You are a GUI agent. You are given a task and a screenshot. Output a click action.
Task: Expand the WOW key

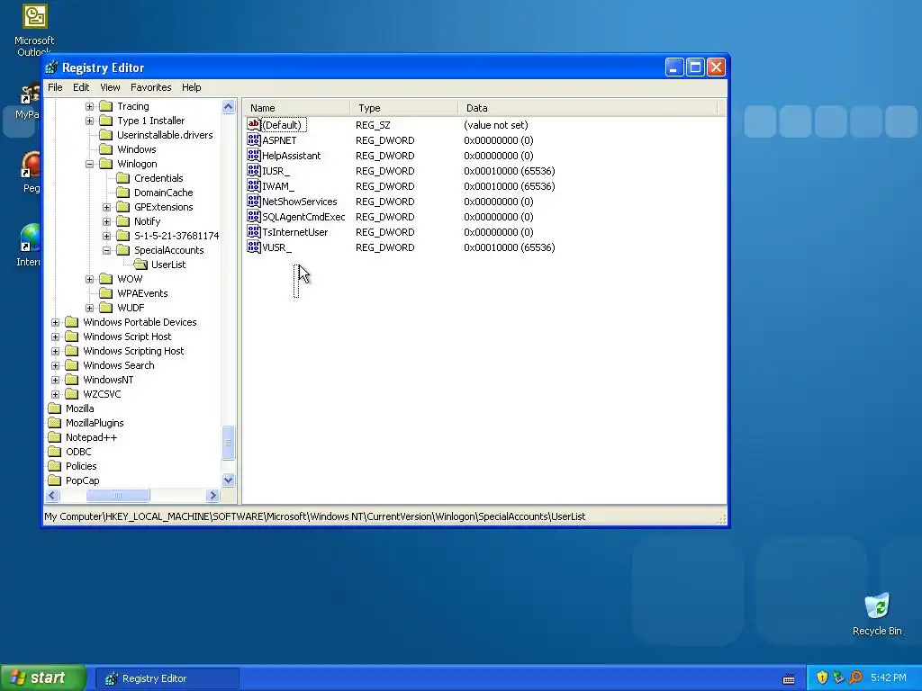coord(89,279)
